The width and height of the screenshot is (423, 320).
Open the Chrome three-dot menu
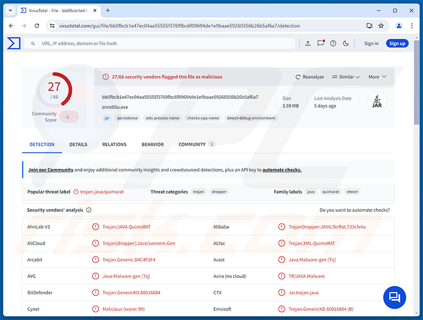pyautogui.click(x=412, y=26)
